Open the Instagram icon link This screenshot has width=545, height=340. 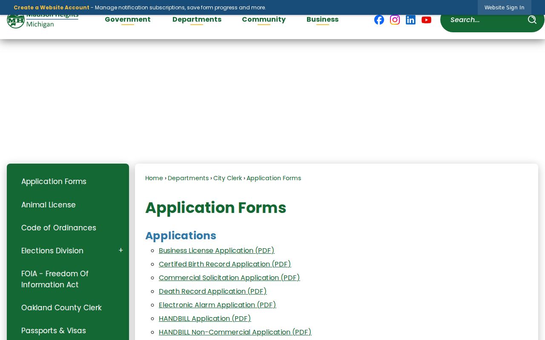(395, 20)
